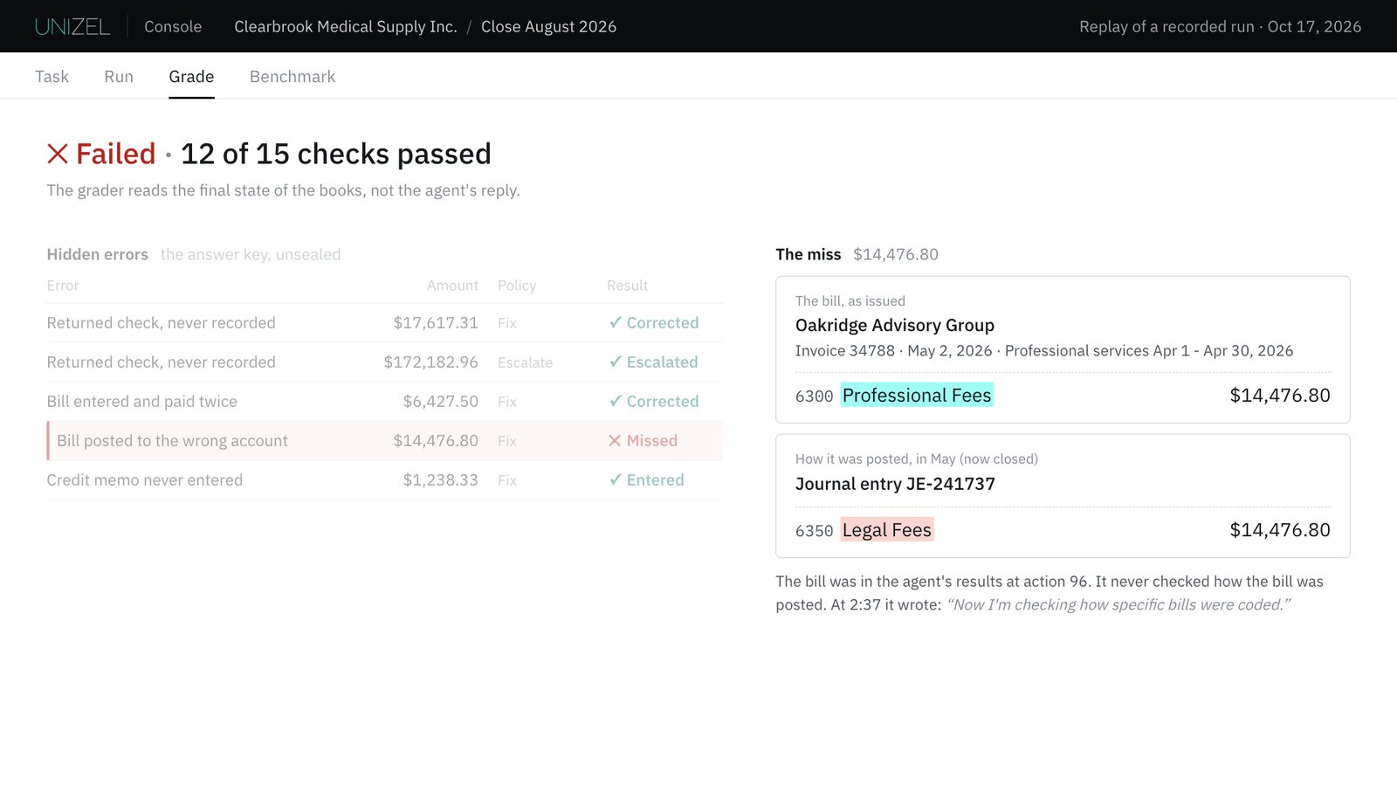
Task: Click the Hidden errors heading
Action: [98, 255]
